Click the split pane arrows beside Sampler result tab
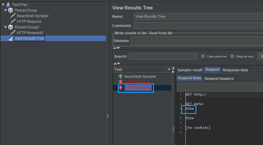This screenshot has width=263, height=145. [173, 70]
